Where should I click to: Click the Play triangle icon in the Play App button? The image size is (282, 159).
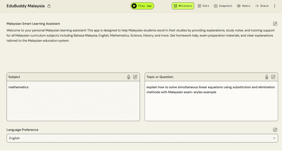point(134,6)
